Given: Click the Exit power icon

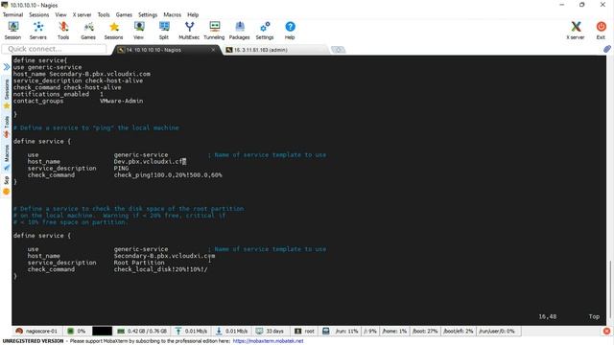Looking at the screenshot, I should 601,31.
